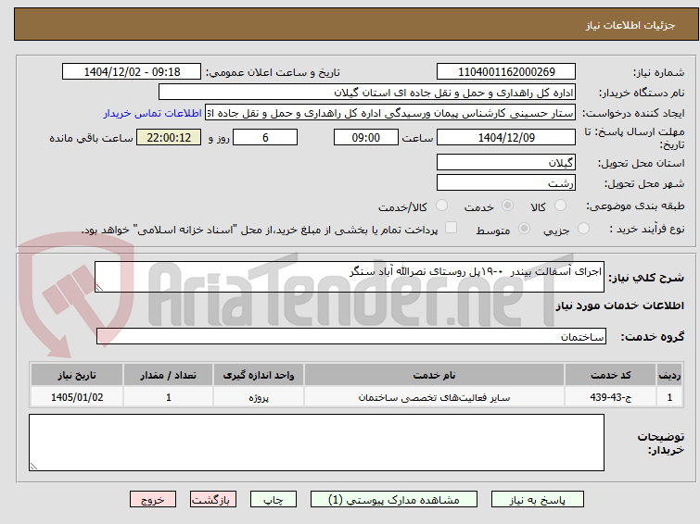Select the کالا radio button
This screenshot has height=524, width=700.
point(560,206)
